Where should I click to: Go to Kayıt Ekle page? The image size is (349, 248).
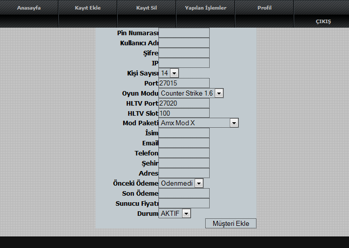click(88, 8)
